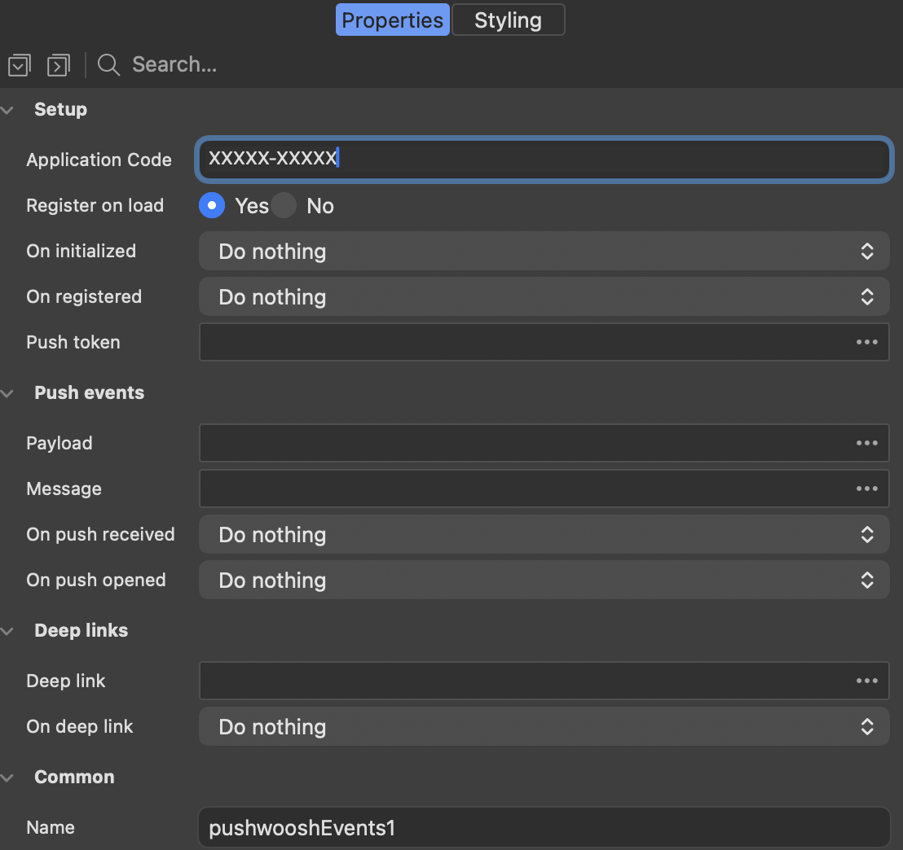Click the Application Code input field
903x850 pixels.
click(544, 160)
